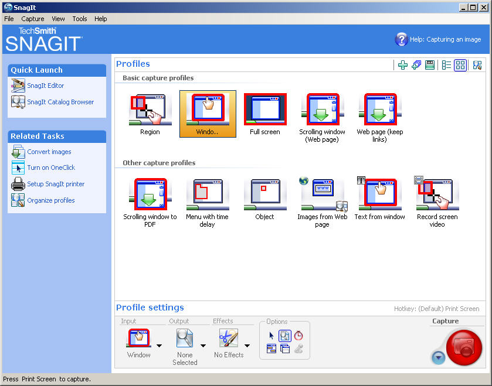Open the View menu

coord(59,19)
